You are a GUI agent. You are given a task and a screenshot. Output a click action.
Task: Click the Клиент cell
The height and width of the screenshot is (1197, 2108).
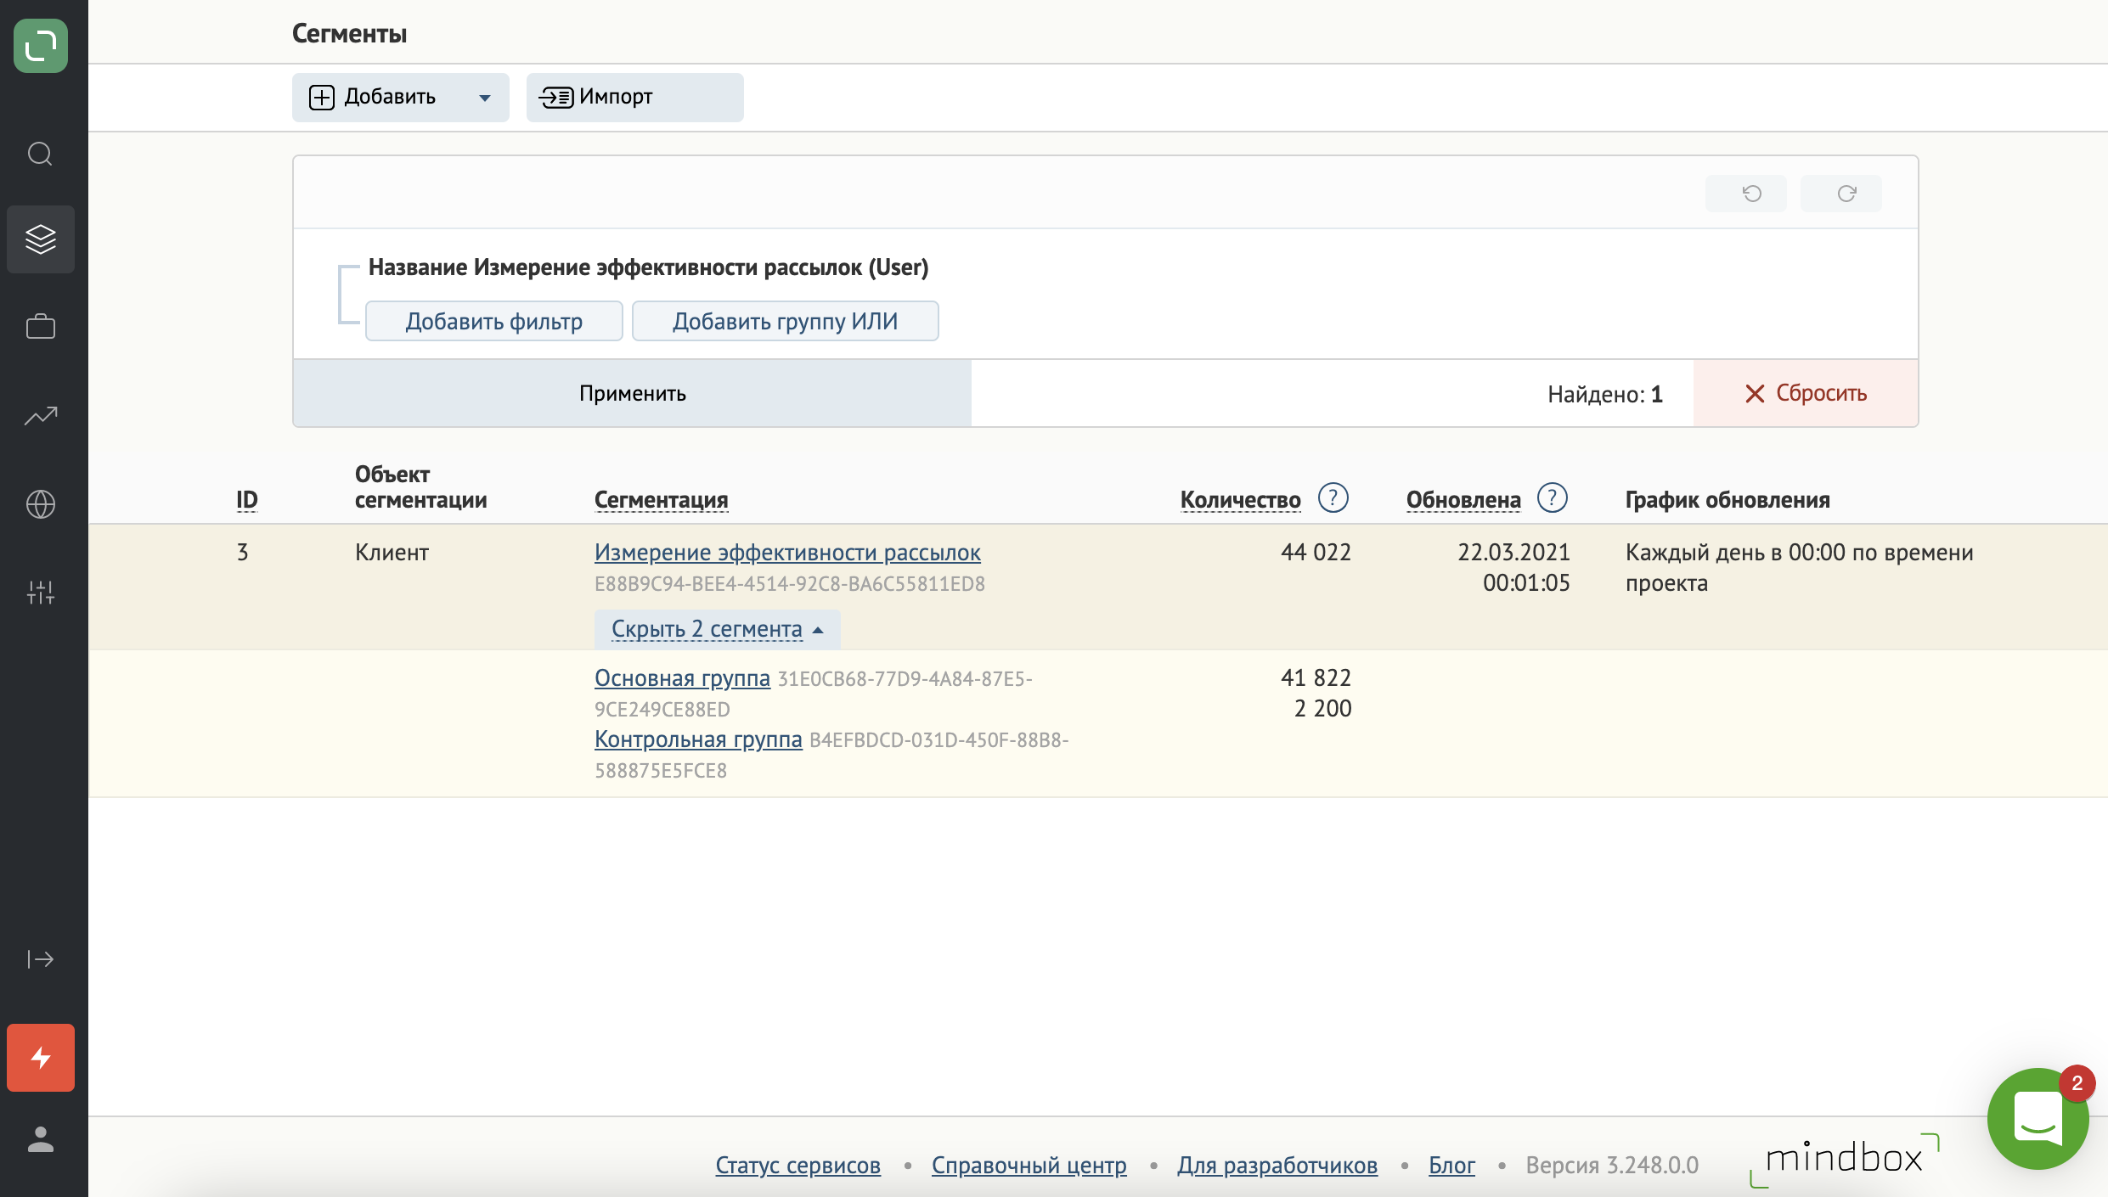(x=392, y=552)
